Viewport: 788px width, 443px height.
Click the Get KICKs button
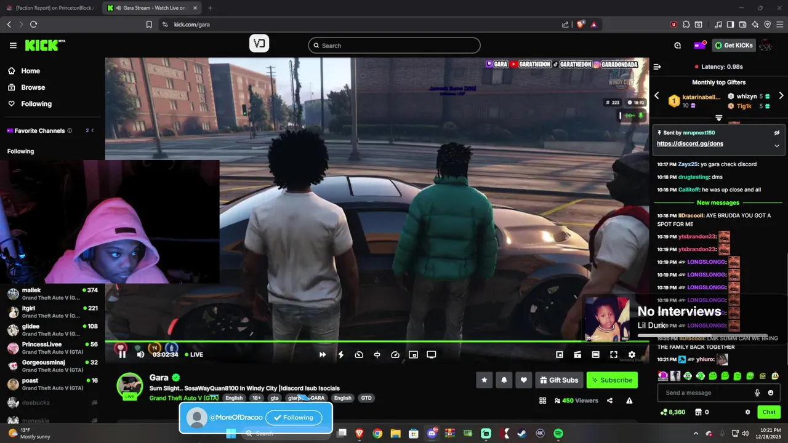[x=734, y=46]
